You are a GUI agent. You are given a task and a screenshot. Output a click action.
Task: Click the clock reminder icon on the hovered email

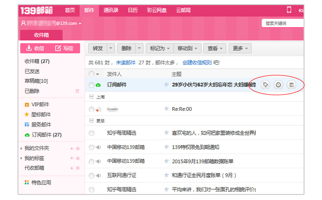(x=278, y=85)
